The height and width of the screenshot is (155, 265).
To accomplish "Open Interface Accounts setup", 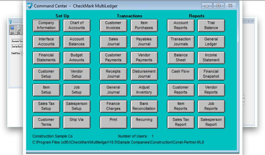I will [46, 42].
